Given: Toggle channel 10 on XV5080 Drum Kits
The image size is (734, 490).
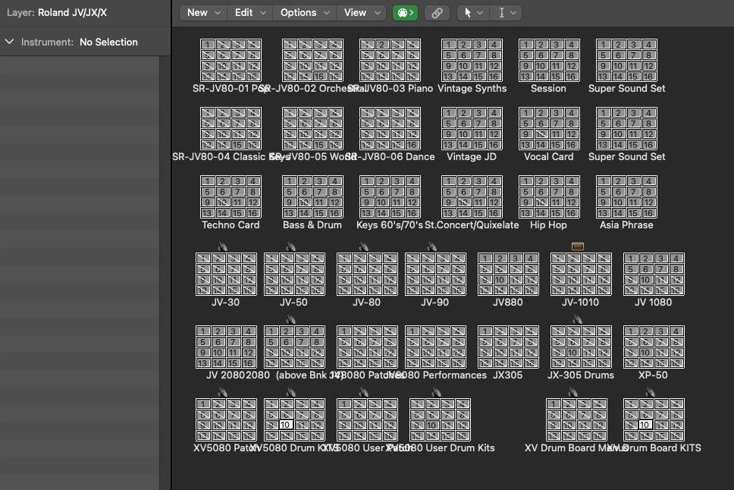Looking at the screenshot, I should point(286,425).
